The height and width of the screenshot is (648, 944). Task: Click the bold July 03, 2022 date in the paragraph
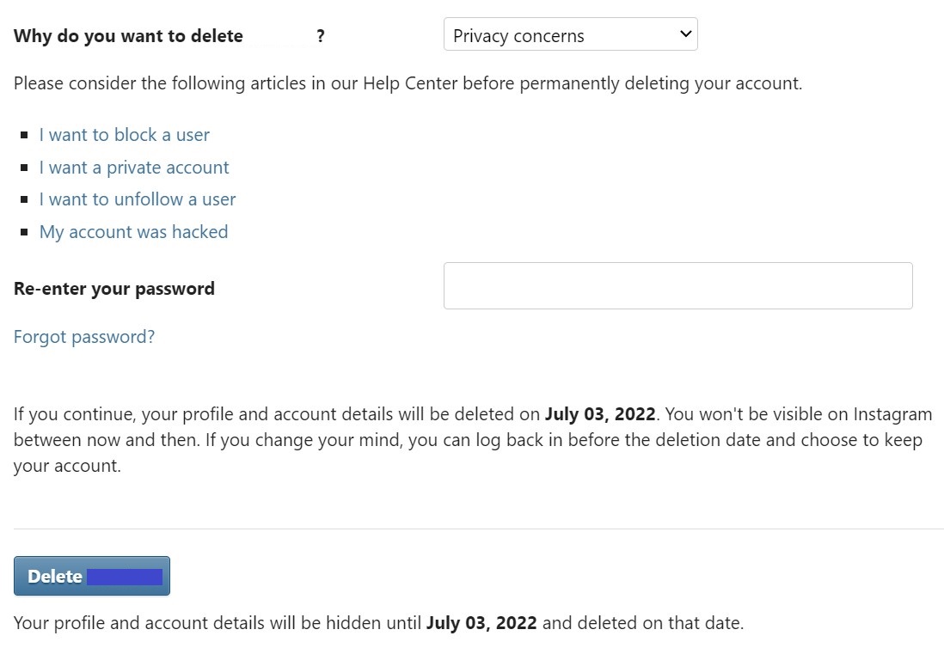click(600, 414)
